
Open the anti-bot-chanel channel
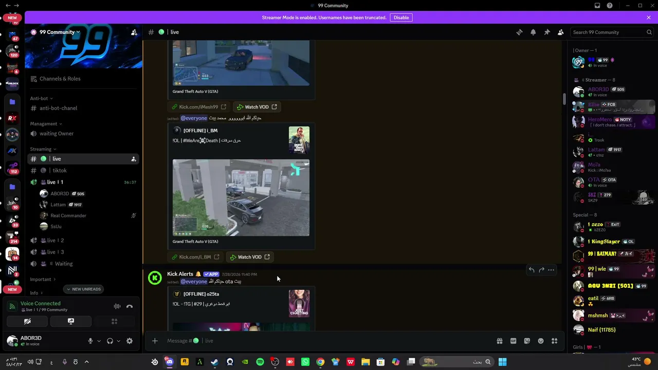pos(83,108)
